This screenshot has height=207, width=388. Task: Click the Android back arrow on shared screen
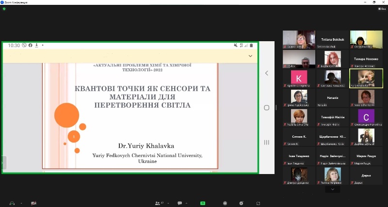point(266,73)
